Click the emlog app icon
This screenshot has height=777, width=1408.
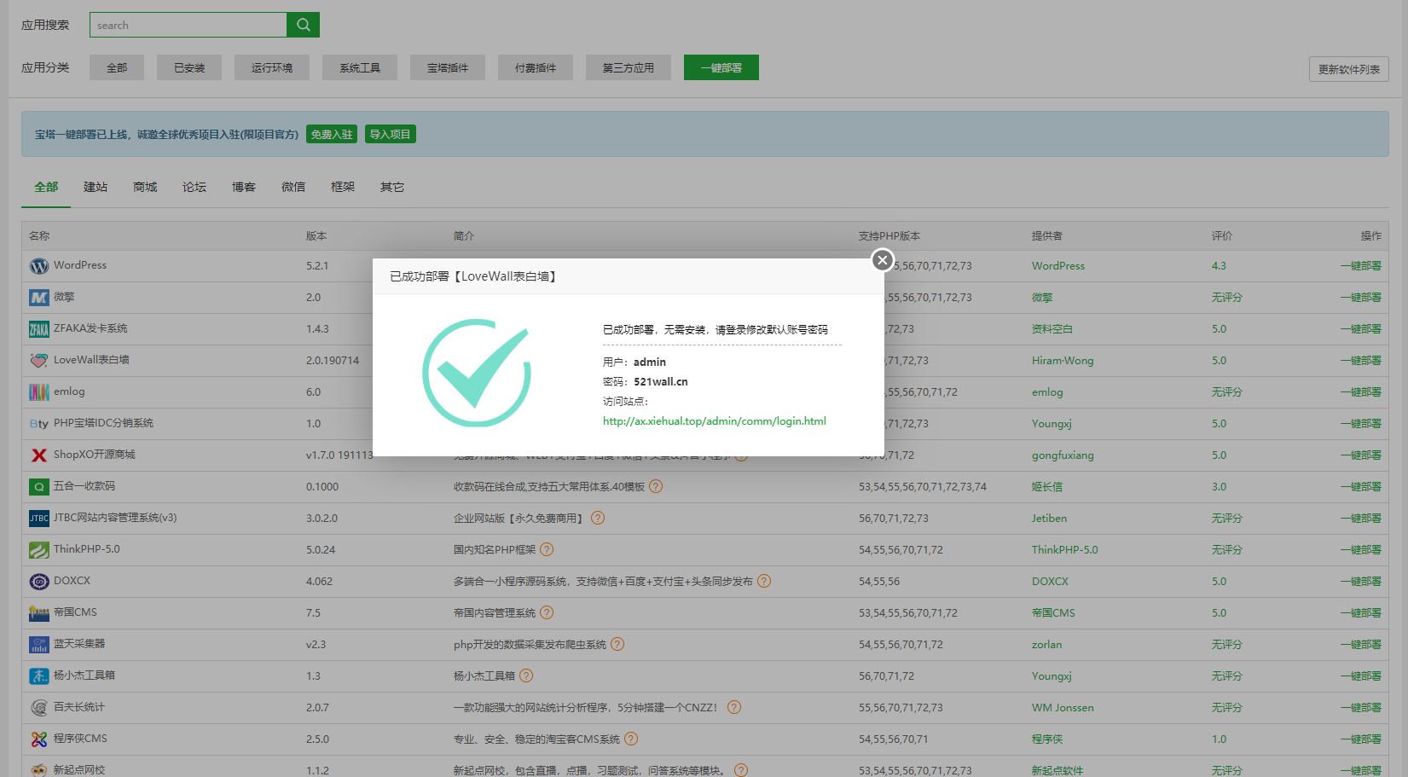point(39,392)
